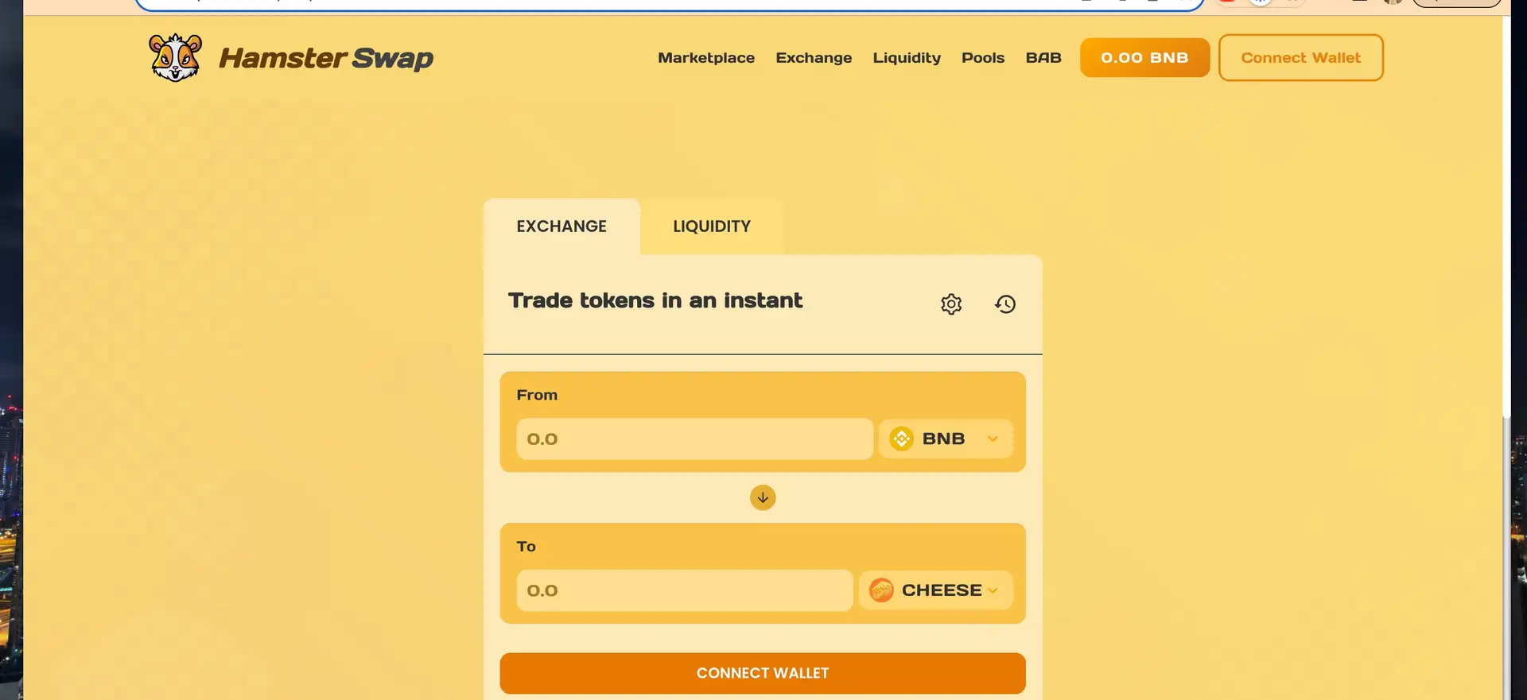Click the Hamster Swap brand title
This screenshot has height=700, width=1527.
(326, 58)
